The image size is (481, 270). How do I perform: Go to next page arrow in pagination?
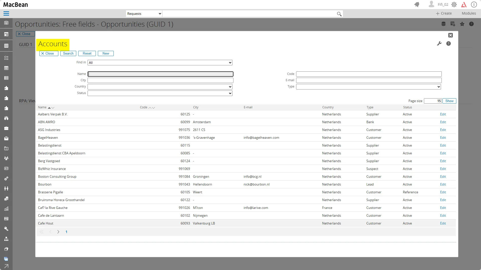pos(58,232)
